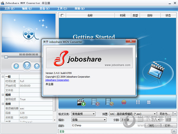The height and width of the screenshot is (134, 178).
Task: Open the 文件(F) menu
Action: pos(9,9)
